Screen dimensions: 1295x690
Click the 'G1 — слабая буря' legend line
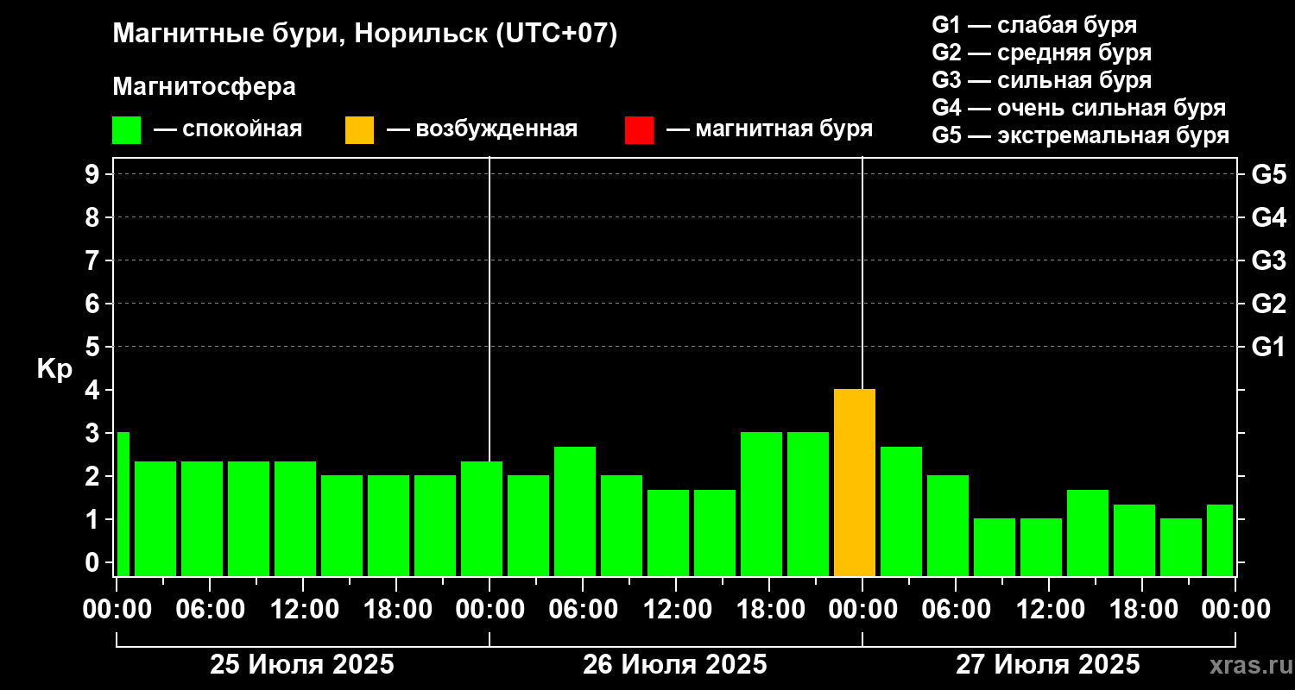[x=1034, y=25]
